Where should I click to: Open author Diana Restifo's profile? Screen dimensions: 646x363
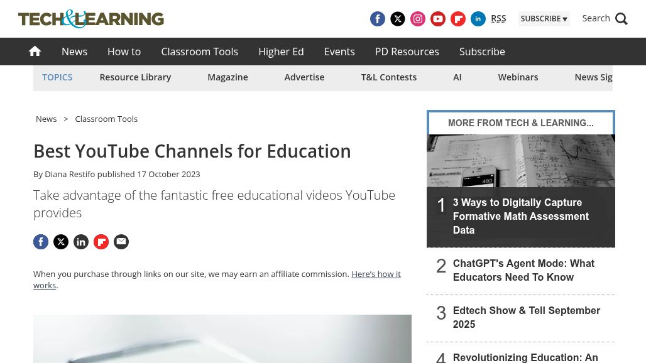(70, 174)
